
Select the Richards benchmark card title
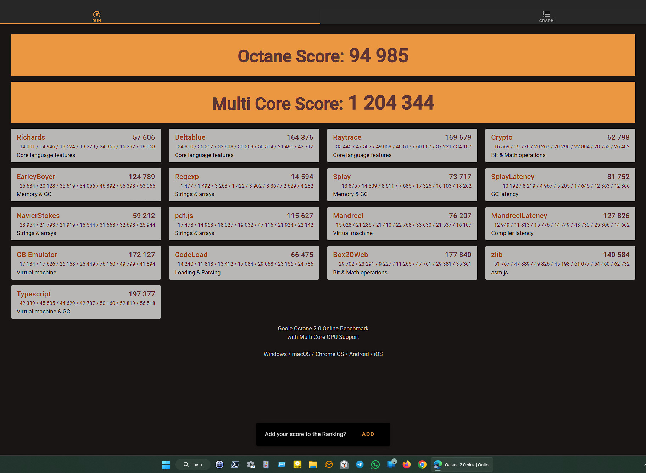point(31,137)
